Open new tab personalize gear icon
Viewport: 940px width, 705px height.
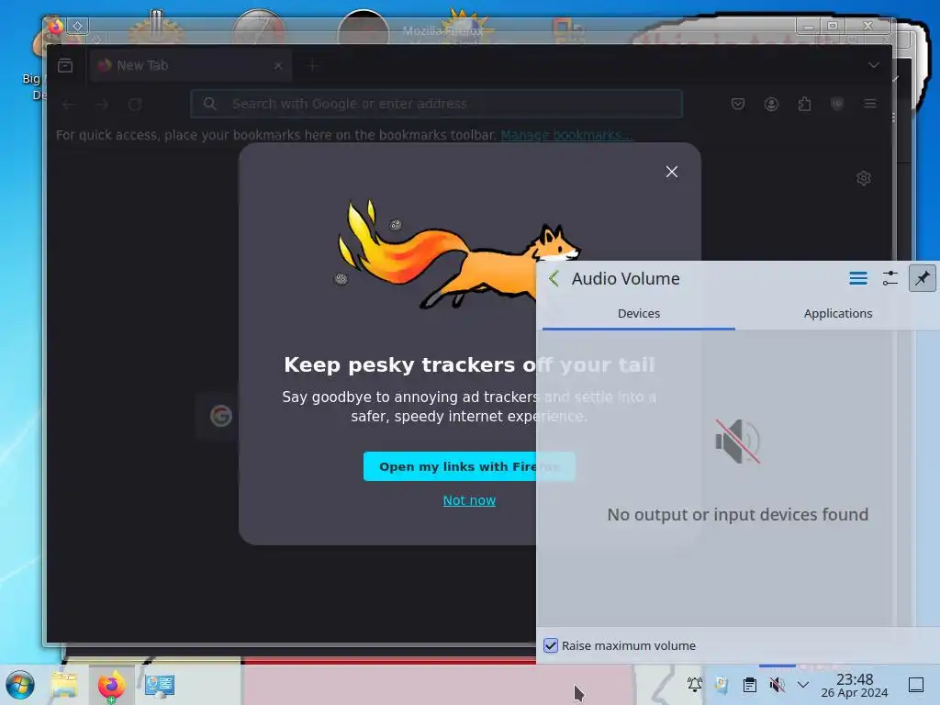point(864,178)
